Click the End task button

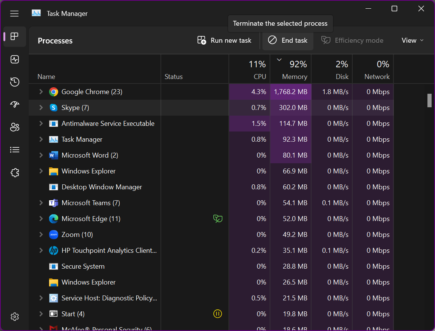click(288, 40)
